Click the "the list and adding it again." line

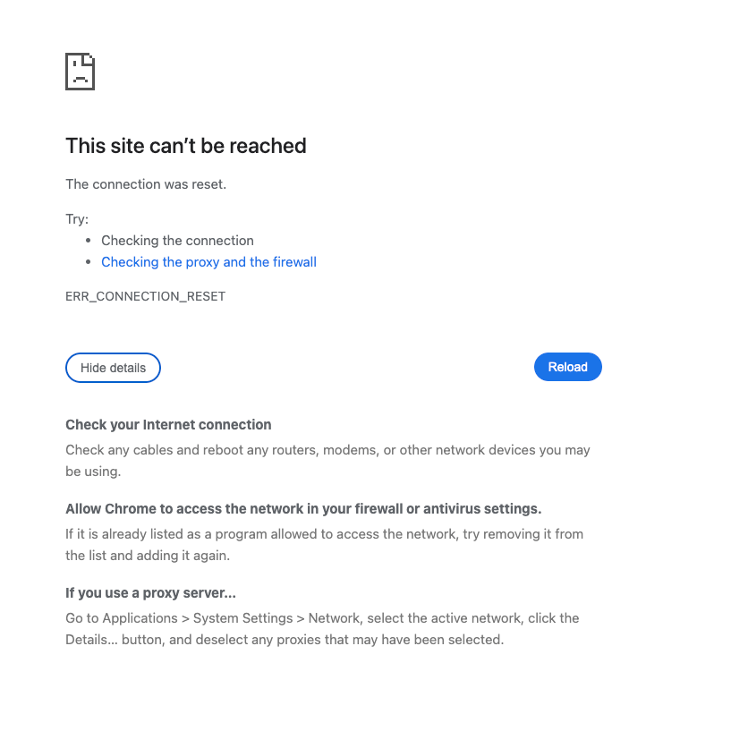click(x=148, y=556)
